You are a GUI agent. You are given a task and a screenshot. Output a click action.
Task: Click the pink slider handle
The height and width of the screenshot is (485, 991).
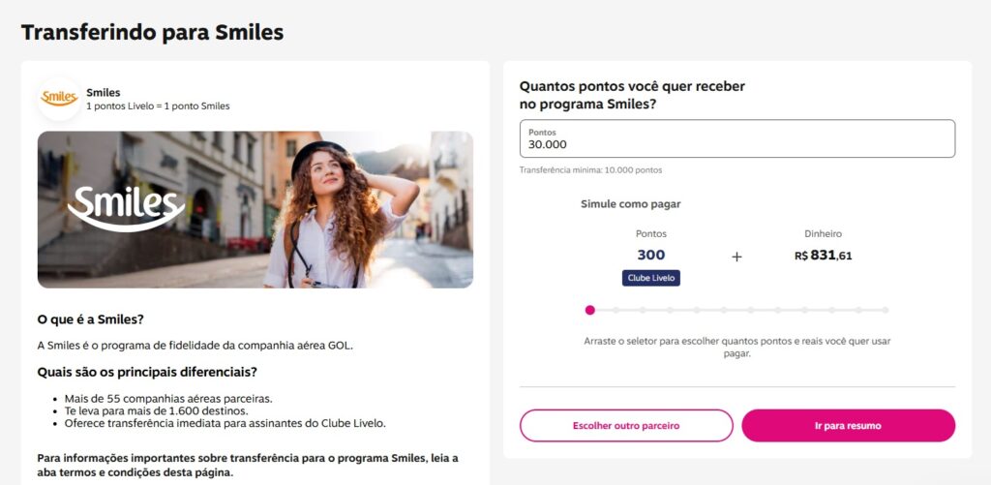click(589, 310)
